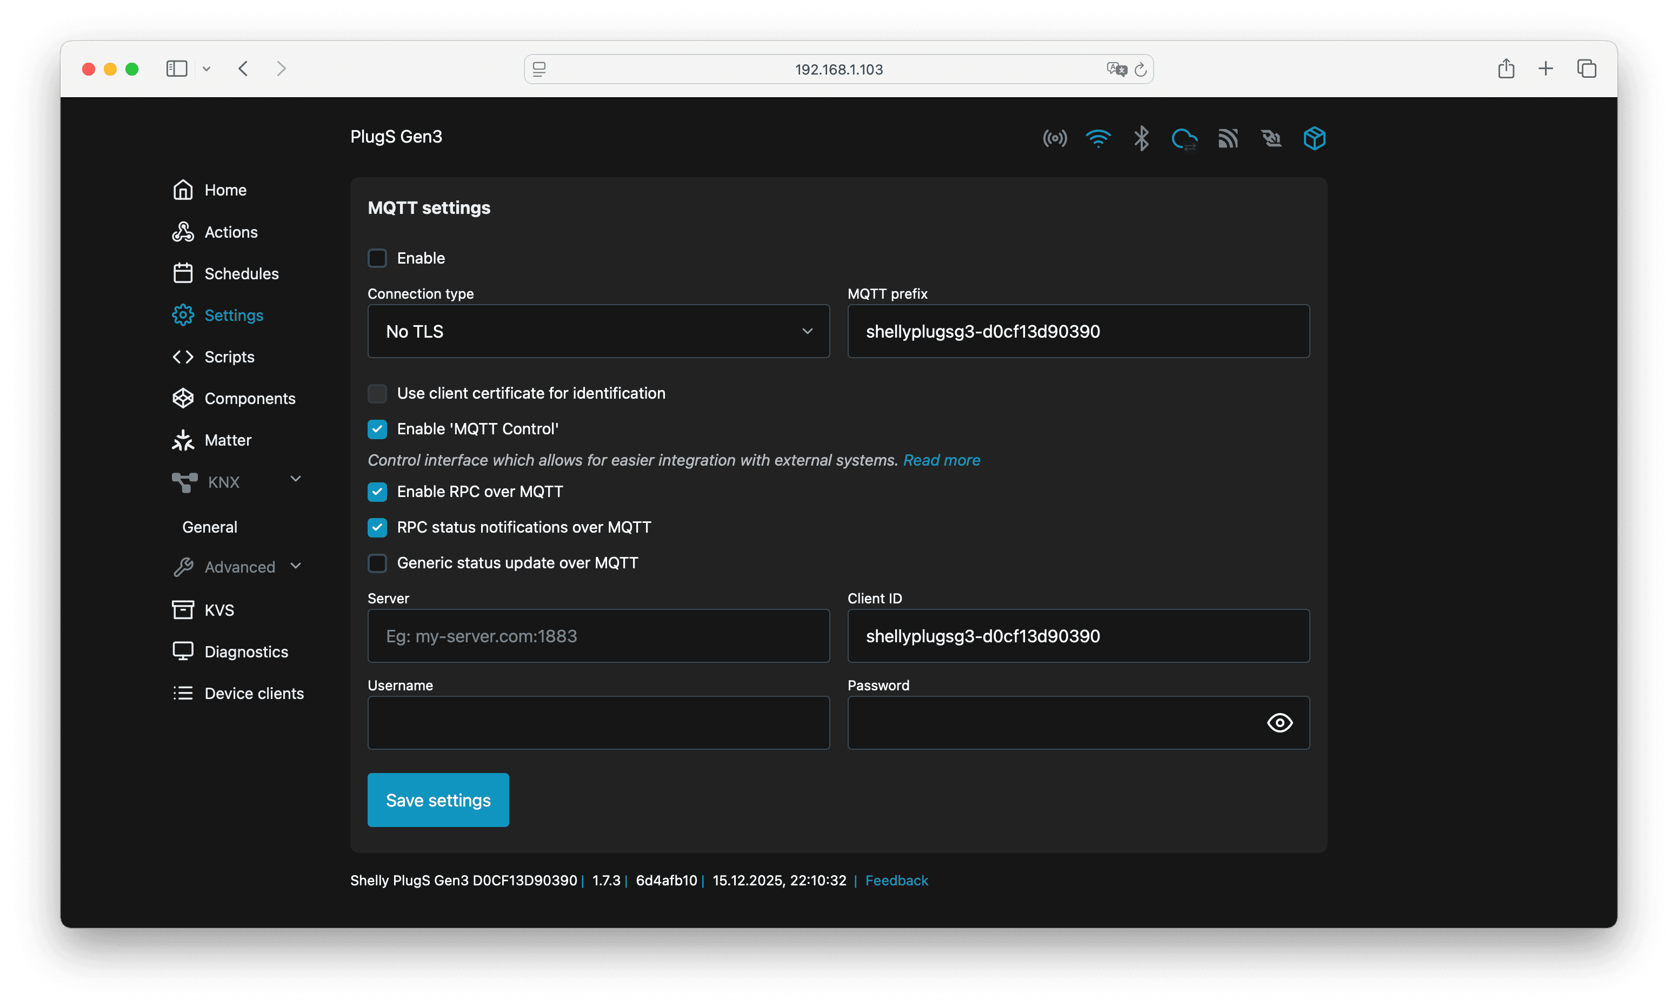Check the Enable MQTT checkbox
Image resolution: width=1678 pixels, height=1008 pixels.
click(x=377, y=258)
